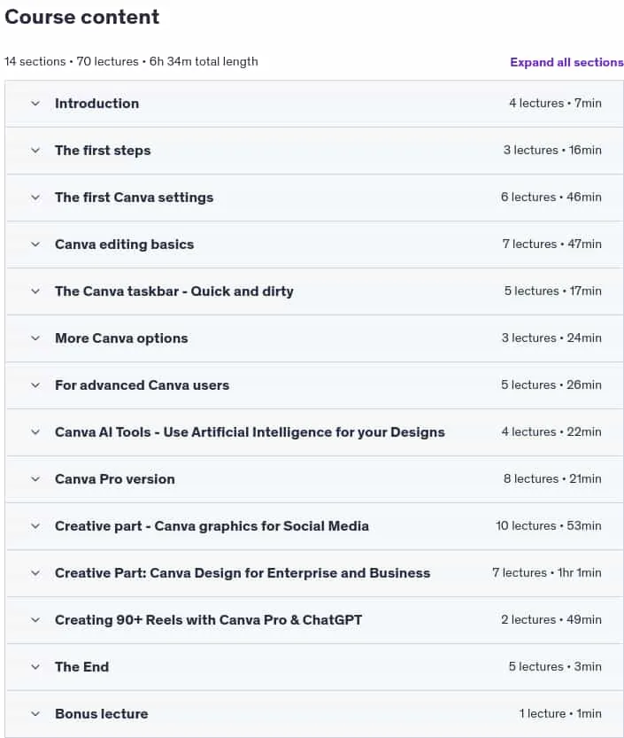Expand Canva Pro version chevron
Image resolution: width=624 pixels, height=738 pixels.
pos(35,479)
